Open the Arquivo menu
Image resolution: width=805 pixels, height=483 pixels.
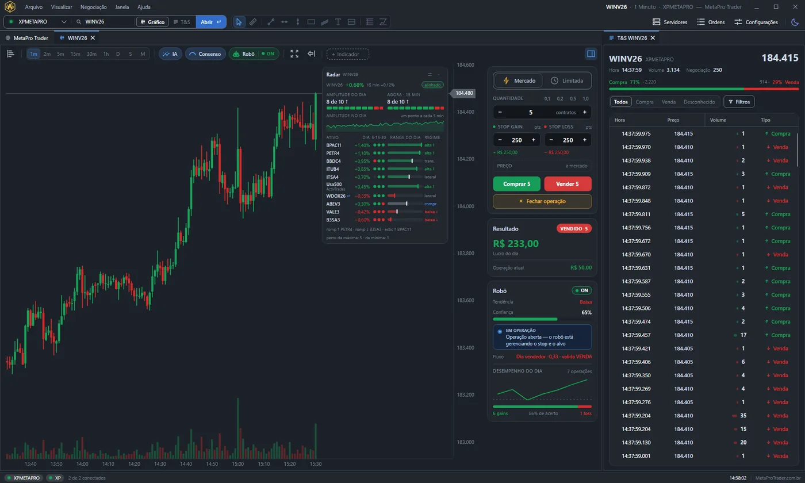(34, 7)
